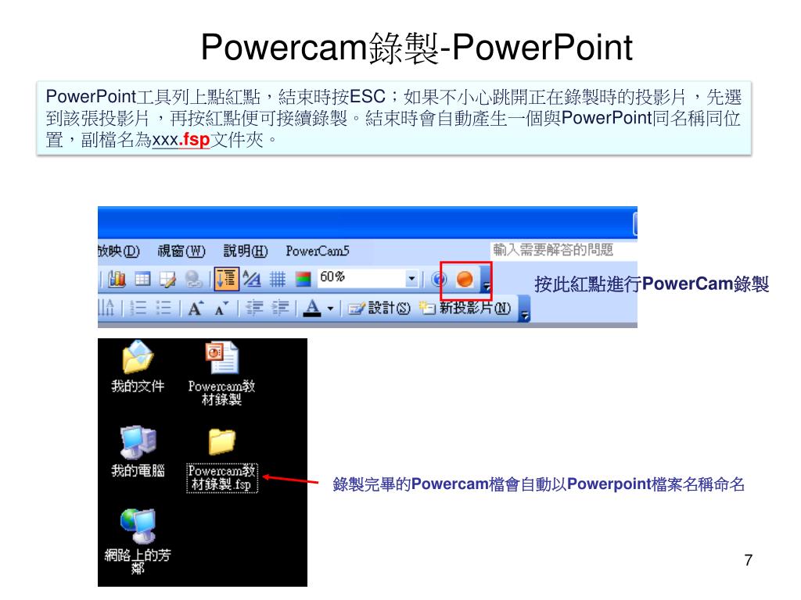Open the font color dropdown arrow
The image size is (801, 600).
[330, 308]
